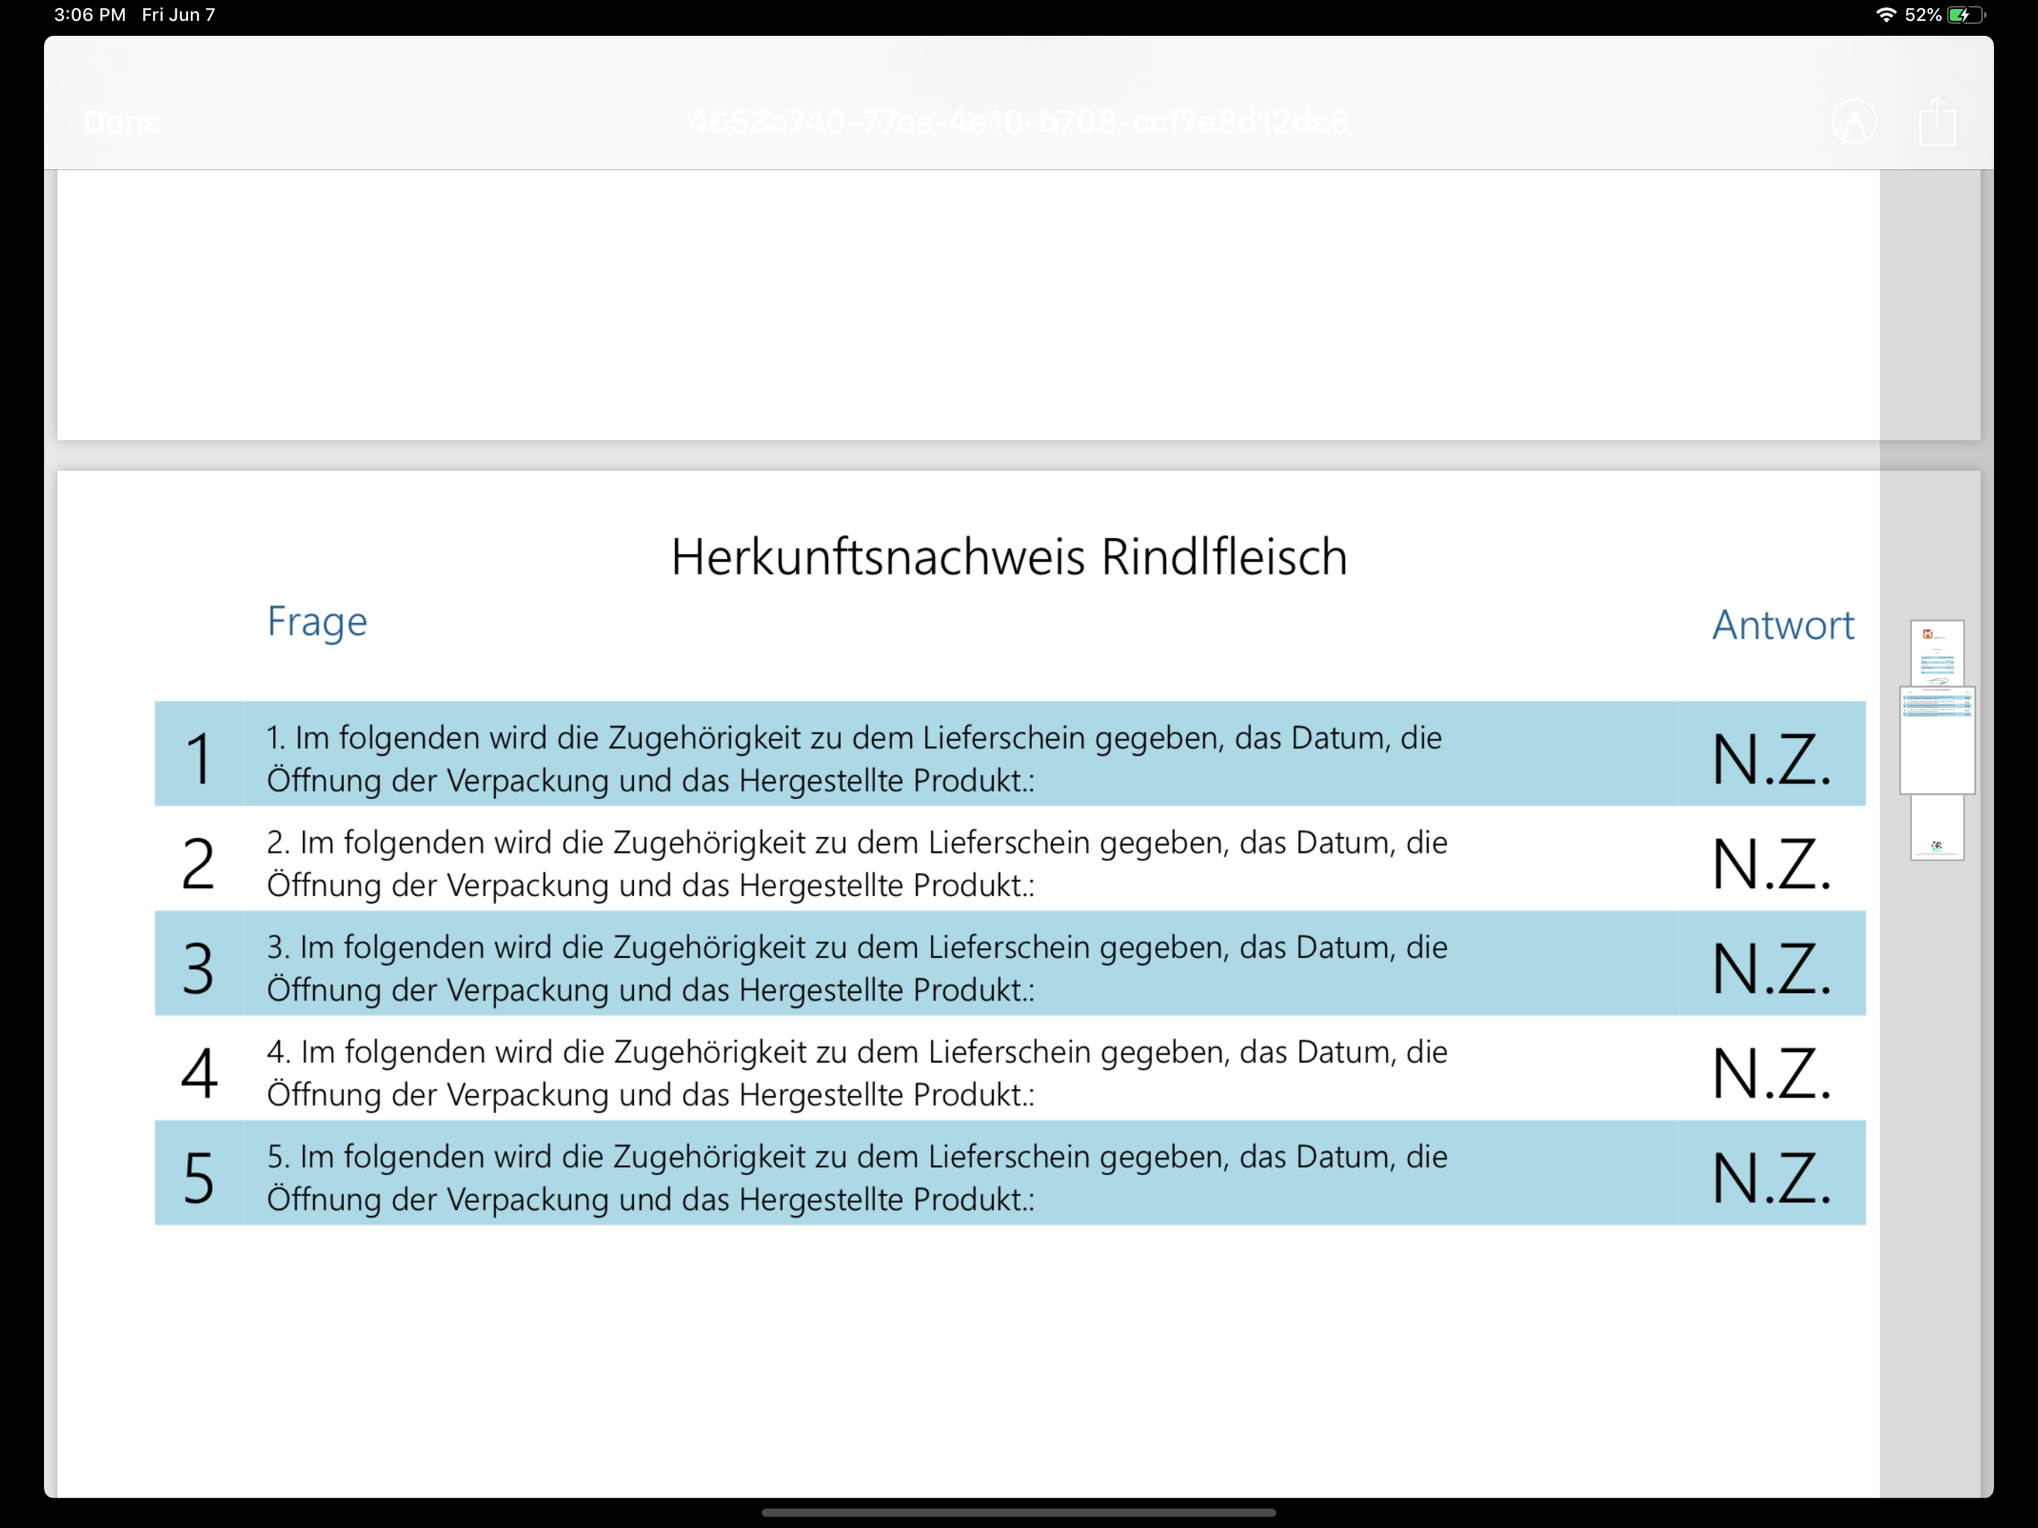Click the question text starting with 1.
This screenshot has height=1528, width=2038.
point(854,759)
